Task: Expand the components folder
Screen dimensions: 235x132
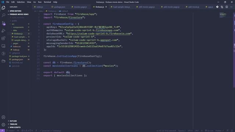Action: (x=18, y=27)
